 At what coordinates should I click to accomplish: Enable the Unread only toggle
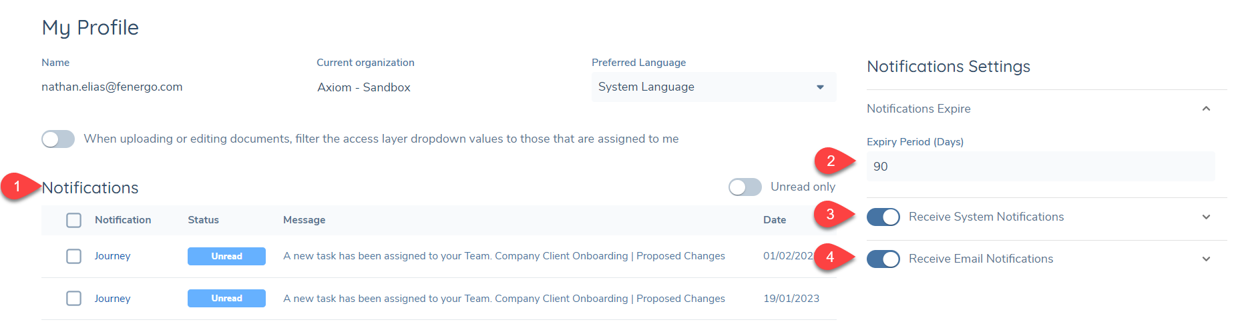coord(745,187)
